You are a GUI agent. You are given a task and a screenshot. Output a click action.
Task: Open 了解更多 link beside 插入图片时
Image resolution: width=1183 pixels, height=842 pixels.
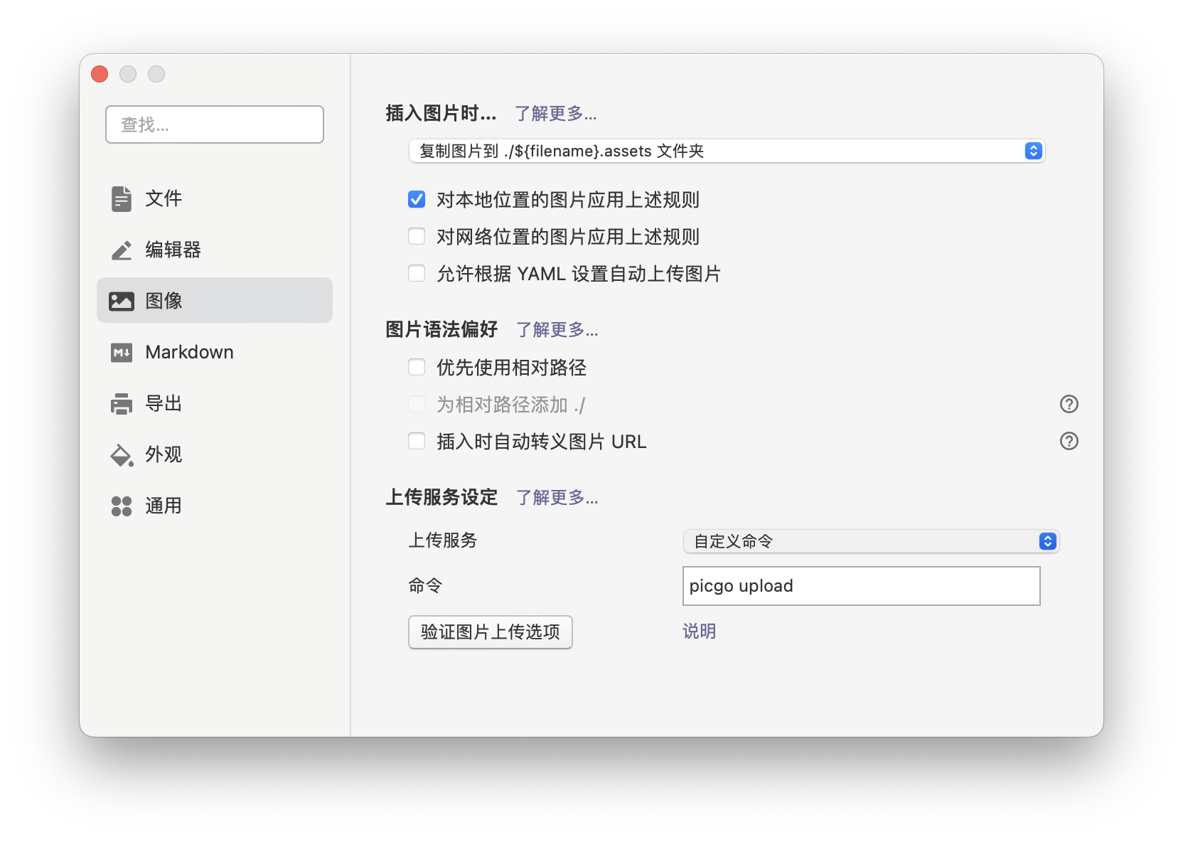pos(556,114)
